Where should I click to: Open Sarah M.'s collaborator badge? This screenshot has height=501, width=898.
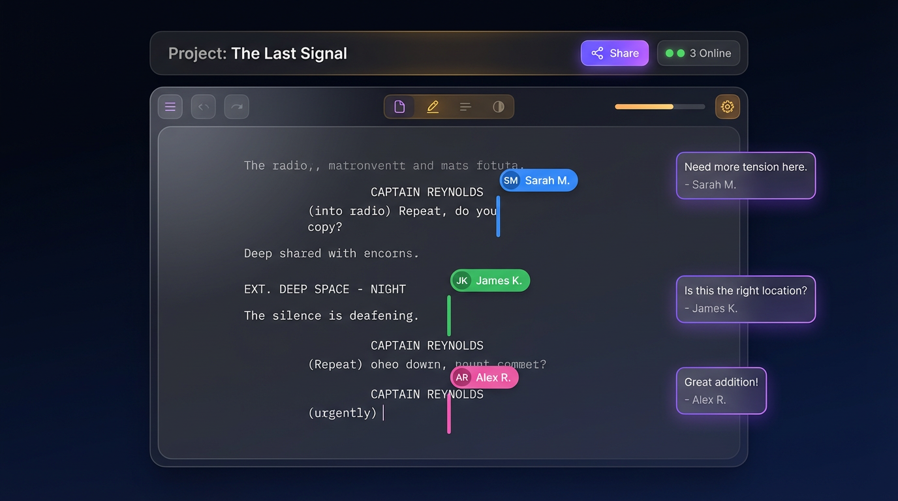538,180
